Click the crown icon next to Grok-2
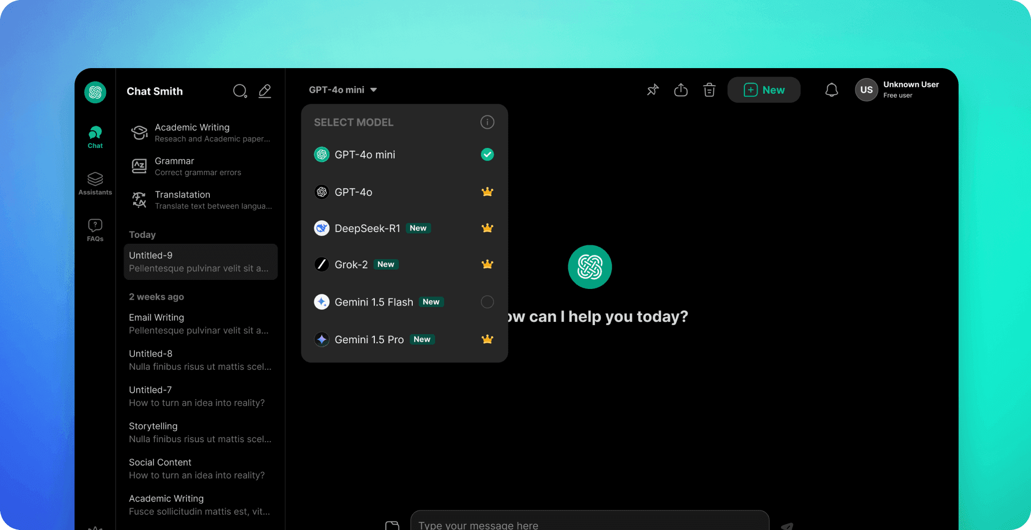 point(487,264)
